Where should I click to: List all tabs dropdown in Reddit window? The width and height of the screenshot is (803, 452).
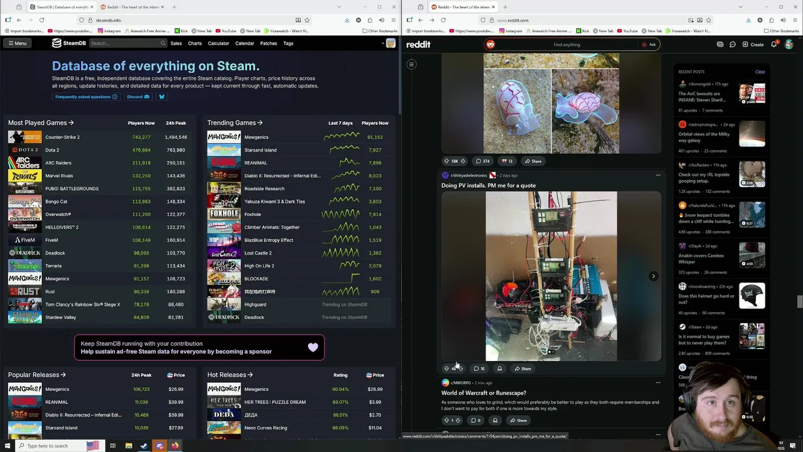coord(741,7)
